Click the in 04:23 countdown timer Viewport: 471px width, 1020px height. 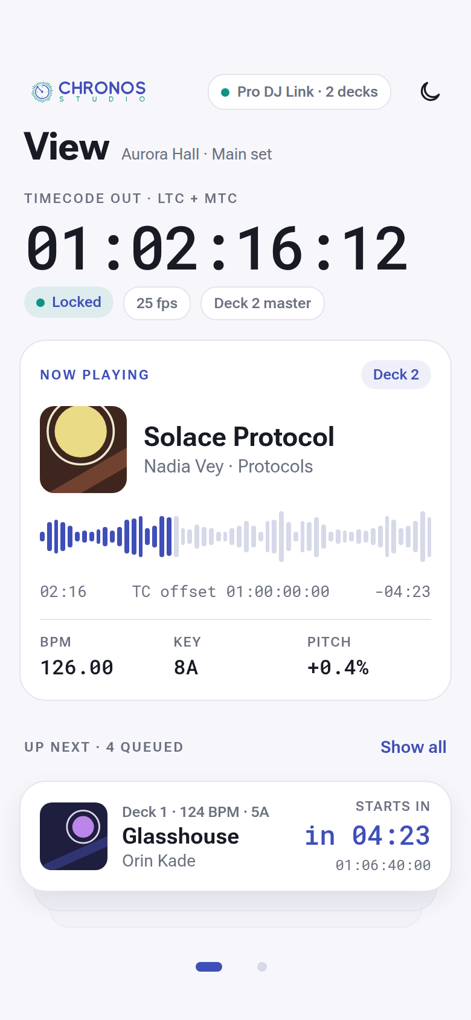click(368, 836)
